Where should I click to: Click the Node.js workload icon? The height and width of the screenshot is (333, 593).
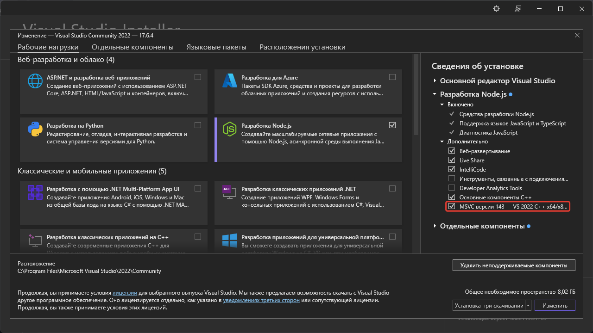[230, 129]
